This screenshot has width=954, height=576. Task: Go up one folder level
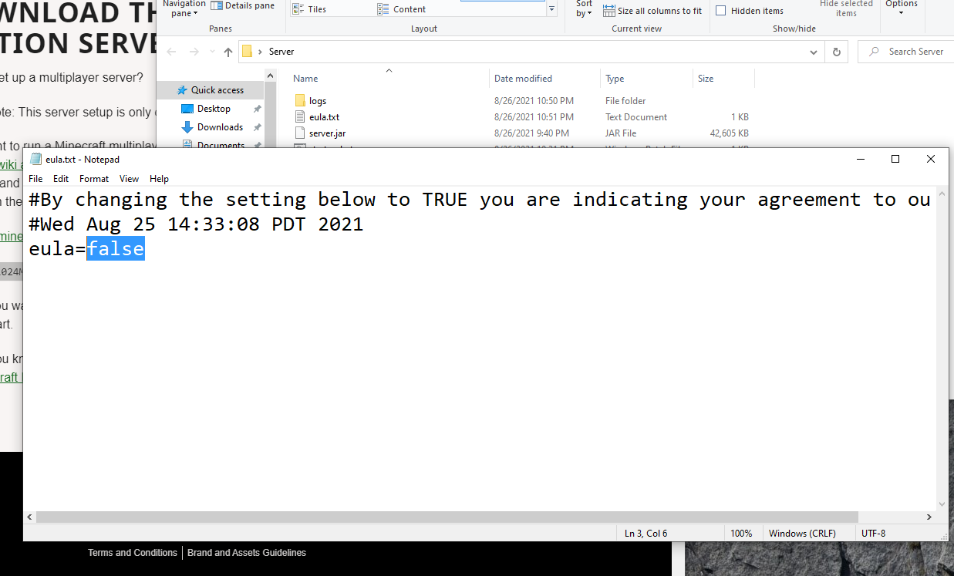228,52
